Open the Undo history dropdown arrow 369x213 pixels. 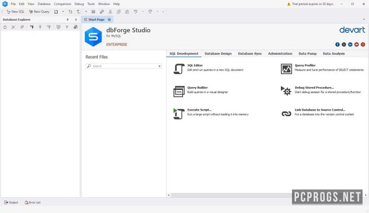click(x=143, y=12)
